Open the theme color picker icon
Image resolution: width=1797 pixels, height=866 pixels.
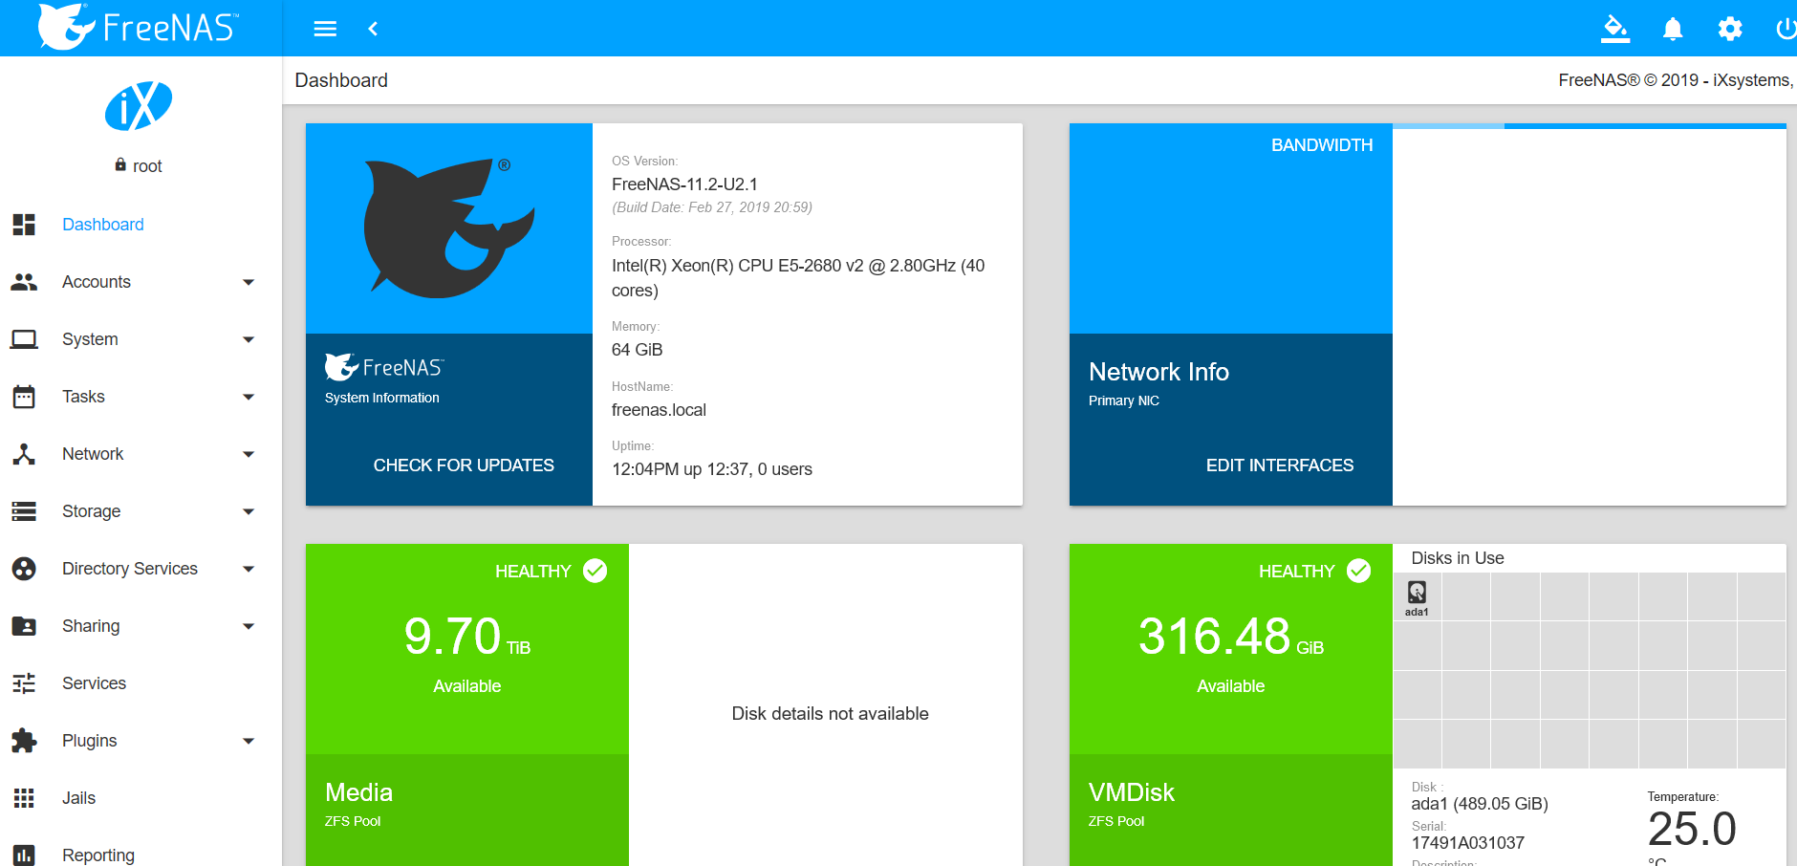coord(1615,29)
